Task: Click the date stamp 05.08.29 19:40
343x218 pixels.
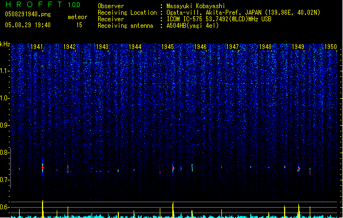Action: (28, 25)
